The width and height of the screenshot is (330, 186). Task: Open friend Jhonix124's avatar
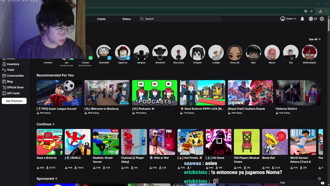(160, 53)
